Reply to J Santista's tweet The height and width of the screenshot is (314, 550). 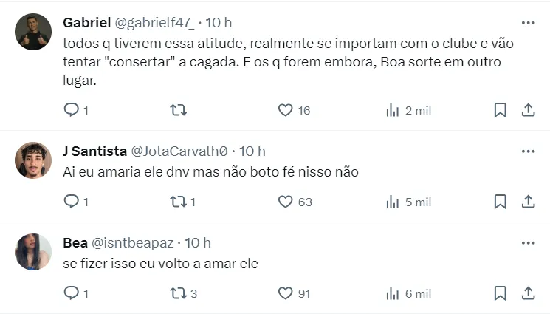72,202
